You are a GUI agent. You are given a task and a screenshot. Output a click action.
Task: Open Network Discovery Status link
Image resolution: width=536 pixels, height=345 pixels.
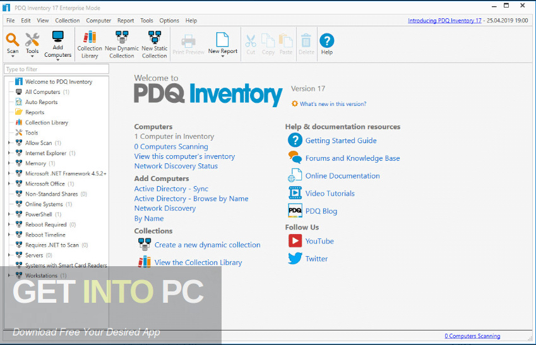[176, 166]
